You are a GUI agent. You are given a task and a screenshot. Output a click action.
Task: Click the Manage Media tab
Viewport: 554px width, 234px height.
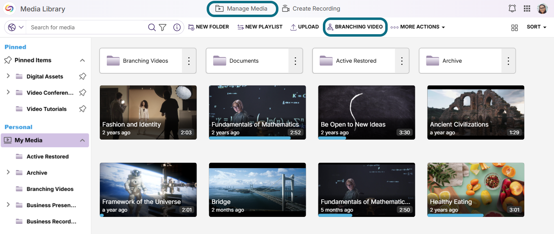click(x=243, y=9)
